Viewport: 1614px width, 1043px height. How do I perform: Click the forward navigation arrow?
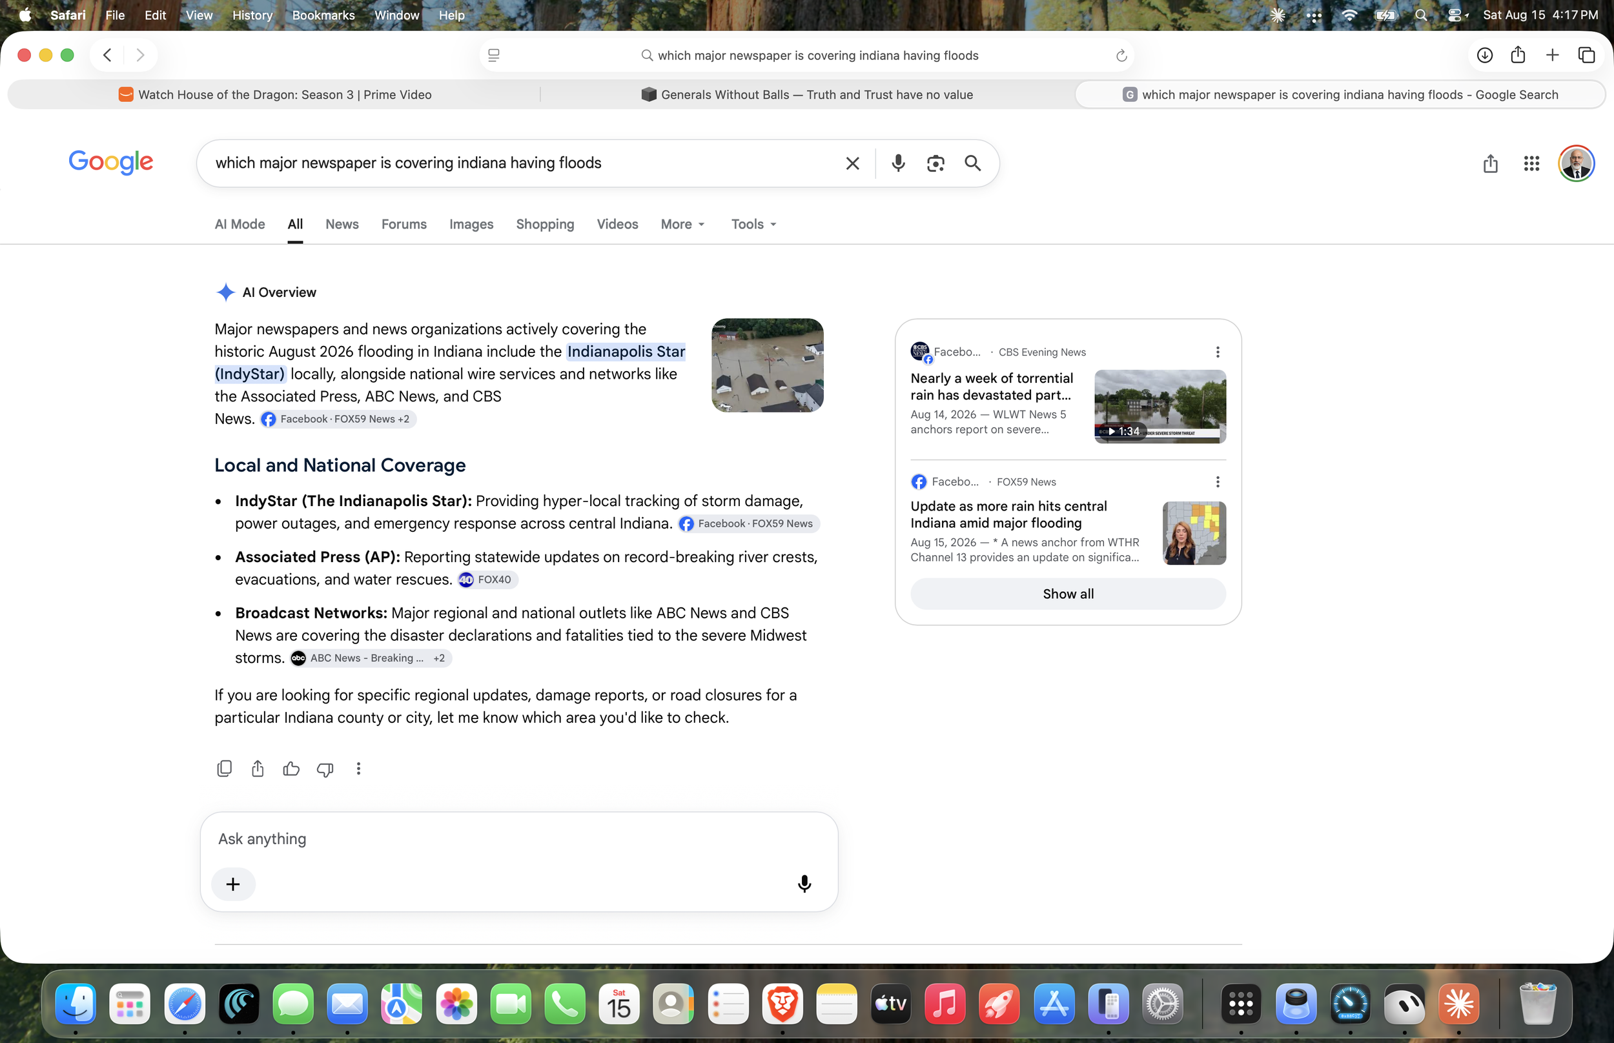click(140, 55)
